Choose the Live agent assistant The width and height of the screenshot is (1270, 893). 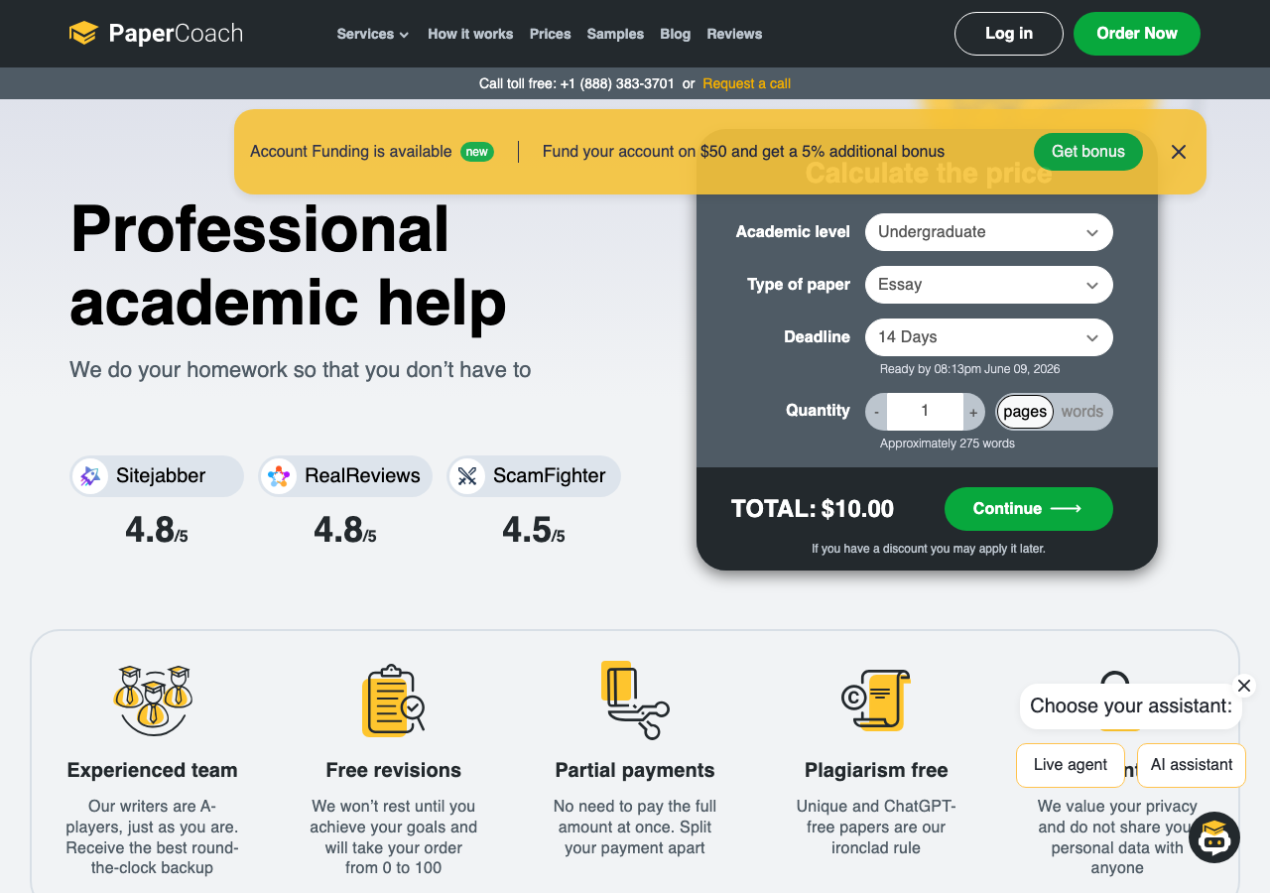(1071, 765)
